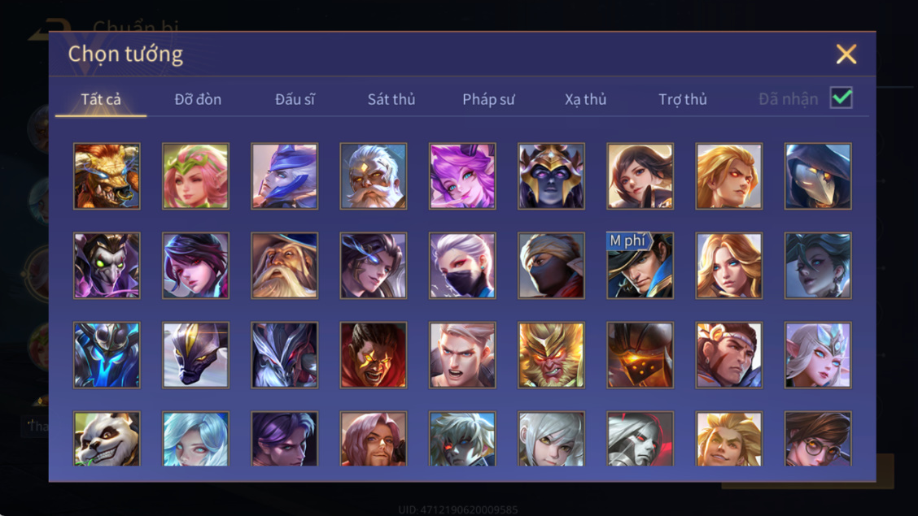Go to the Tất cả tab
Image resolution: width=918 pixels, height=516 pixels.
(101, 99)
